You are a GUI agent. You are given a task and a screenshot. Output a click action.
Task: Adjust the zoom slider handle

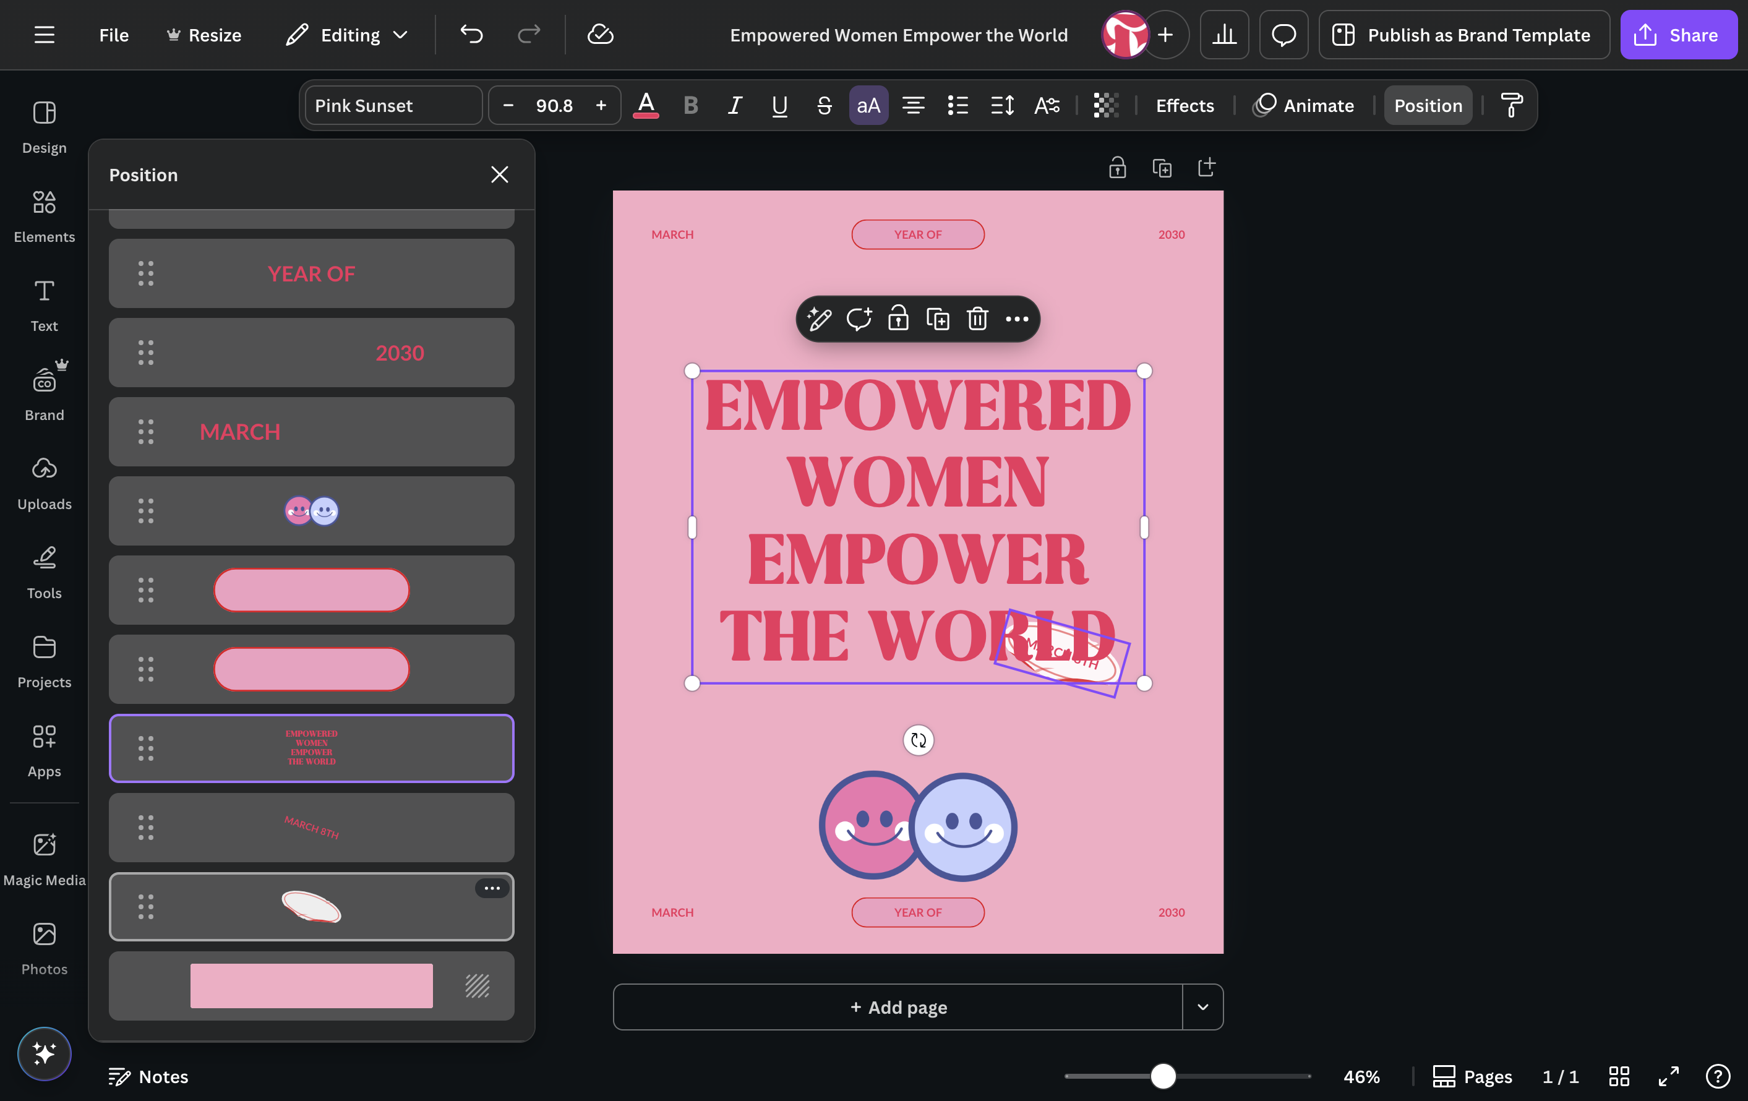click(1163, 1076)
